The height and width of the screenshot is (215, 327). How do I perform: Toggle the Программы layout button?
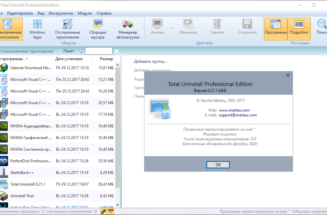(x=276, y=29)
